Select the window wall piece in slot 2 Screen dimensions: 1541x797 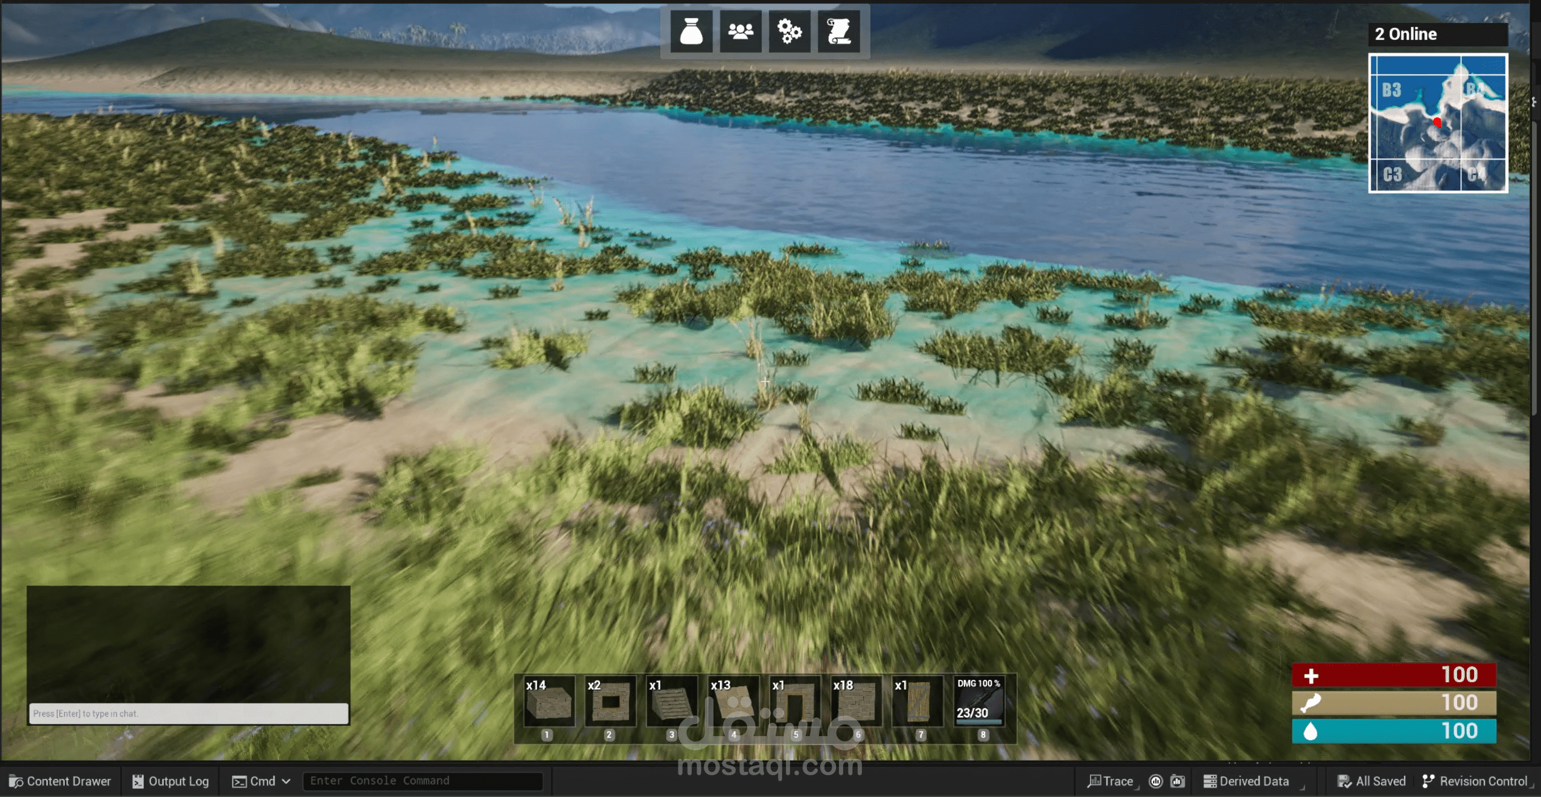(610, 702)
